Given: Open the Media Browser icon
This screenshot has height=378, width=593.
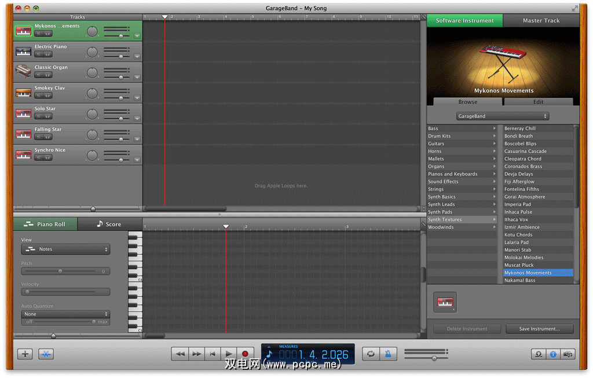Looking at the screenshot, I should 568,354.
